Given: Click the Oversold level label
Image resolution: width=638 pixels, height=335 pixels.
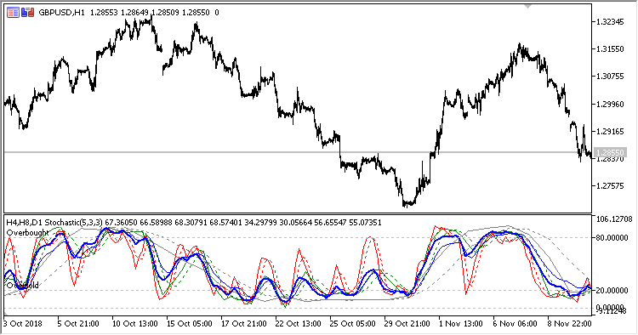Looking at the screenshot, I should pyautogui.click(x=23, y=286).
